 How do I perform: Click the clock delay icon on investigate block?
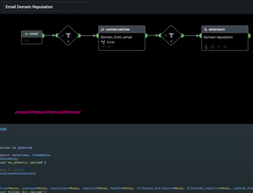[212, 47]
